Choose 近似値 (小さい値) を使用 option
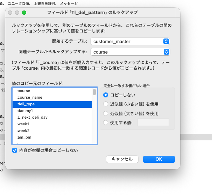 pyautogui.click(x=106, y=104)
